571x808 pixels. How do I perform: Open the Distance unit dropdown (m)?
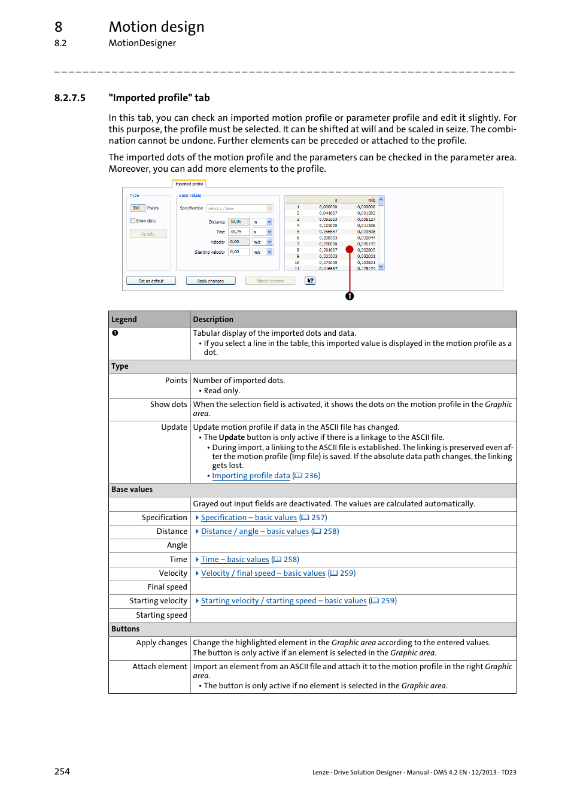[x=263, y=221]
